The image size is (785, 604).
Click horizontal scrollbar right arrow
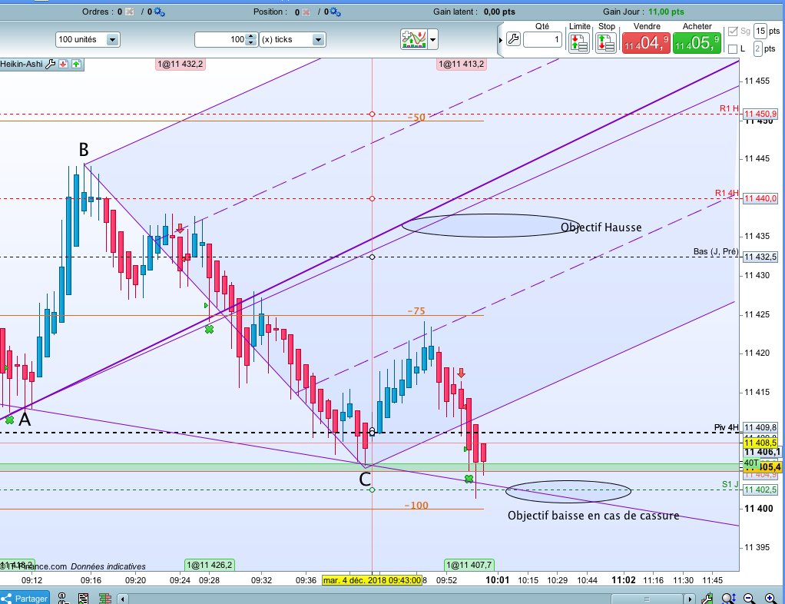pyautogui.click(x=690, y=599)
